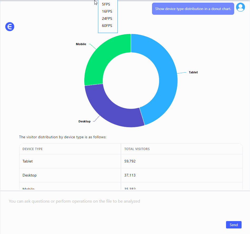Click the 59,792 visitors cell

130,161
